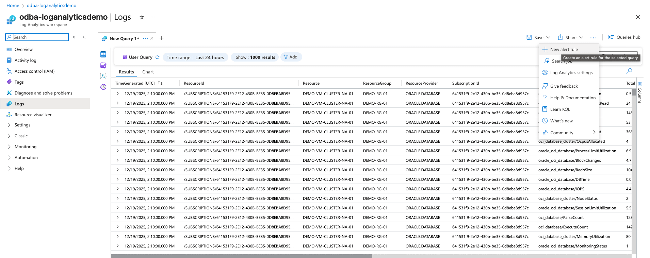This screenshot has height=258, width=650.
Task: Expand the Community submenu
Action: pos(569,133)
